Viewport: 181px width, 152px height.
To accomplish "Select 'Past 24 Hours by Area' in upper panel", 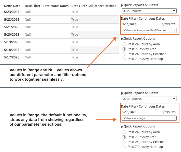I will tap(124, 44).
